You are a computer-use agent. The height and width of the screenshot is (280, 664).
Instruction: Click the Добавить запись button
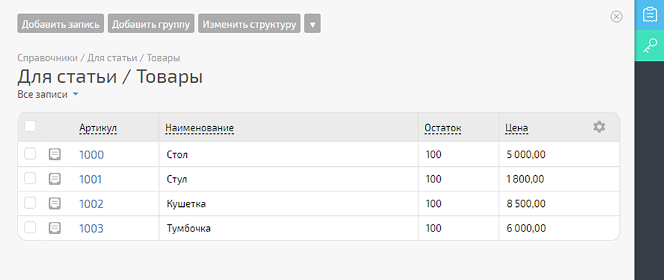pyautogui.click(x=60, y=23)
